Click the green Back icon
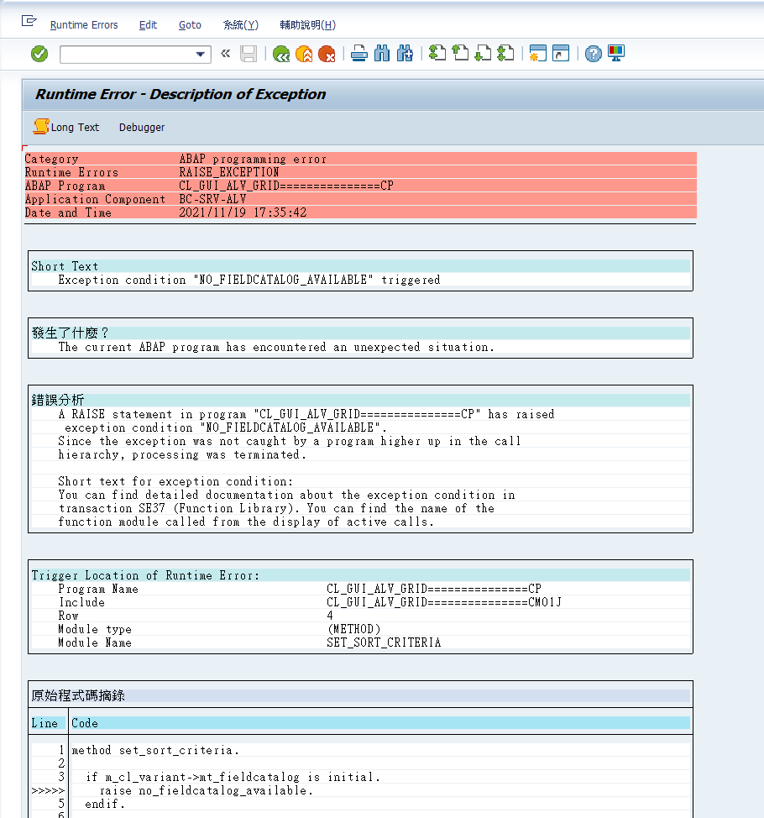The width and height of the screenshot is (764, 818). (x=281, y=54)
